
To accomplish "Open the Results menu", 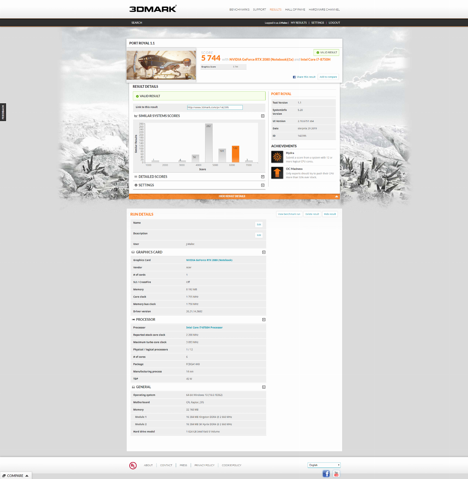I will [x=276, y=10].
